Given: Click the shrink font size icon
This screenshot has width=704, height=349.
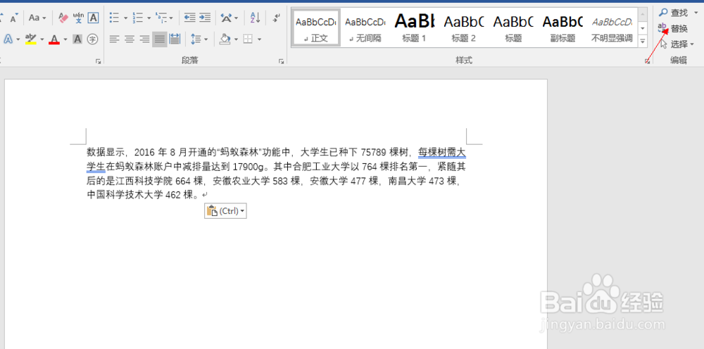Looking at the screenshot, I should pyautogui.click(x=14, y=18).
